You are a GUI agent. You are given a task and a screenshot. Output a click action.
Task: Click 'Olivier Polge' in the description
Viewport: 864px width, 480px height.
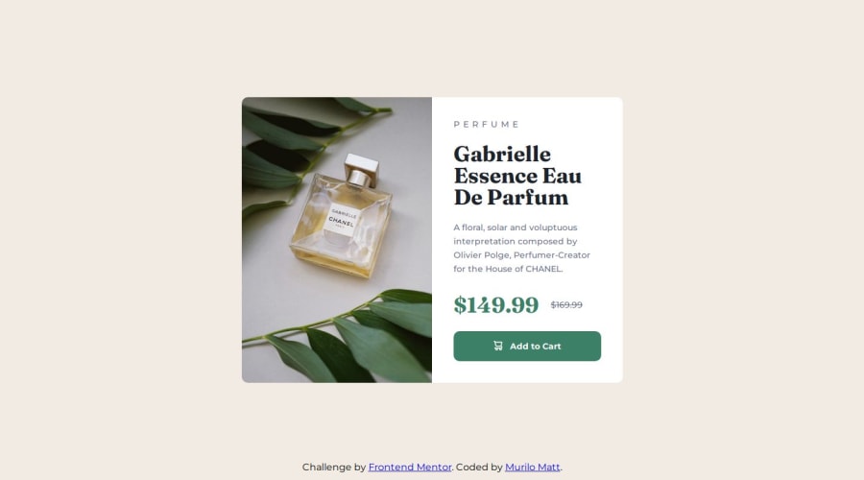point(481,255)
